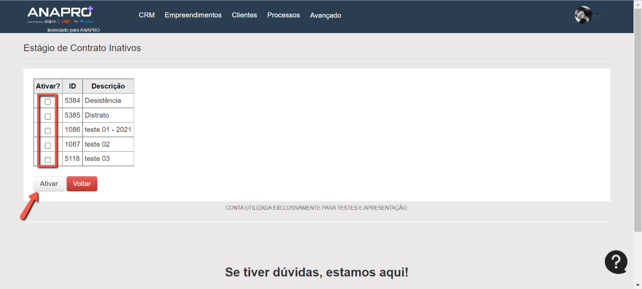Image resolution: width=642 pixels, height=289 pixels.
Task: Open the Empreendimentos menu
Action: (x=193, y=15)
